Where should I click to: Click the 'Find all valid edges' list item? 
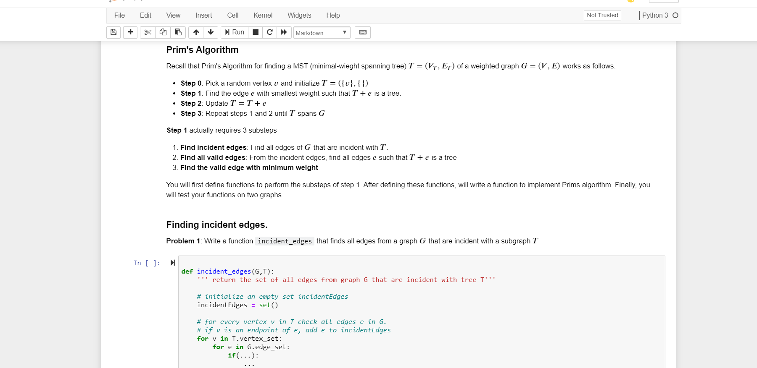(318, 157)
